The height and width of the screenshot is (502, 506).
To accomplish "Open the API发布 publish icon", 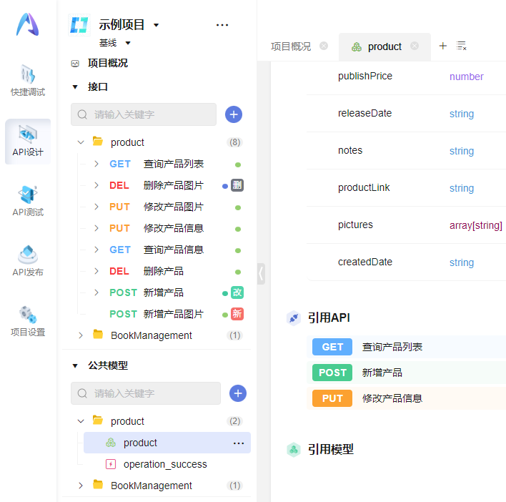I will (28, 260).
